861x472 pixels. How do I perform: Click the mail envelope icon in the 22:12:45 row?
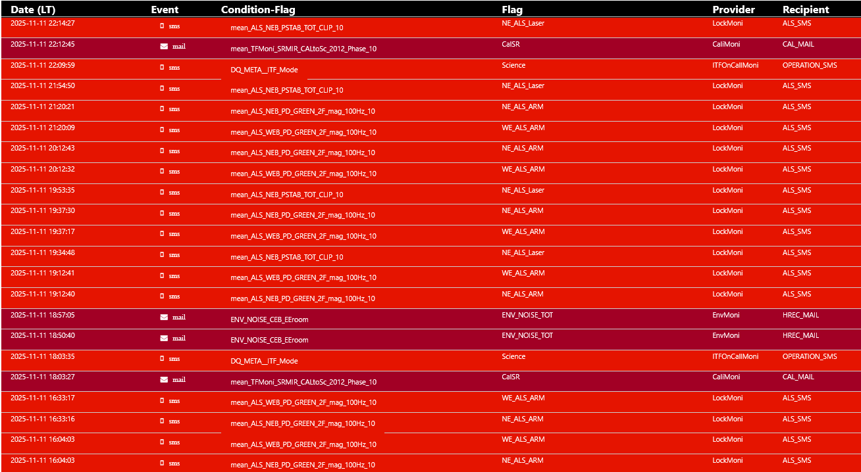(164, 47)
